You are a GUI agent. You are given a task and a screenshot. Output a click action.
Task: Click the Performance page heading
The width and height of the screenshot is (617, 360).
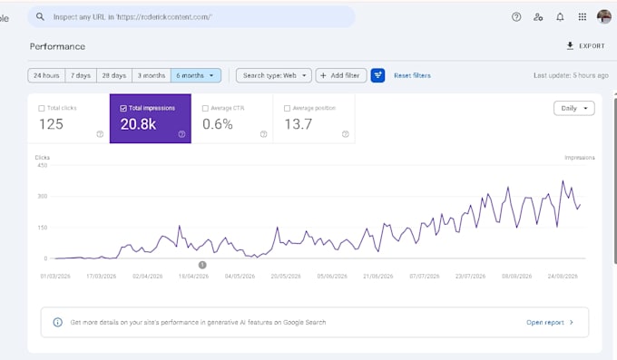coord(57,46)
